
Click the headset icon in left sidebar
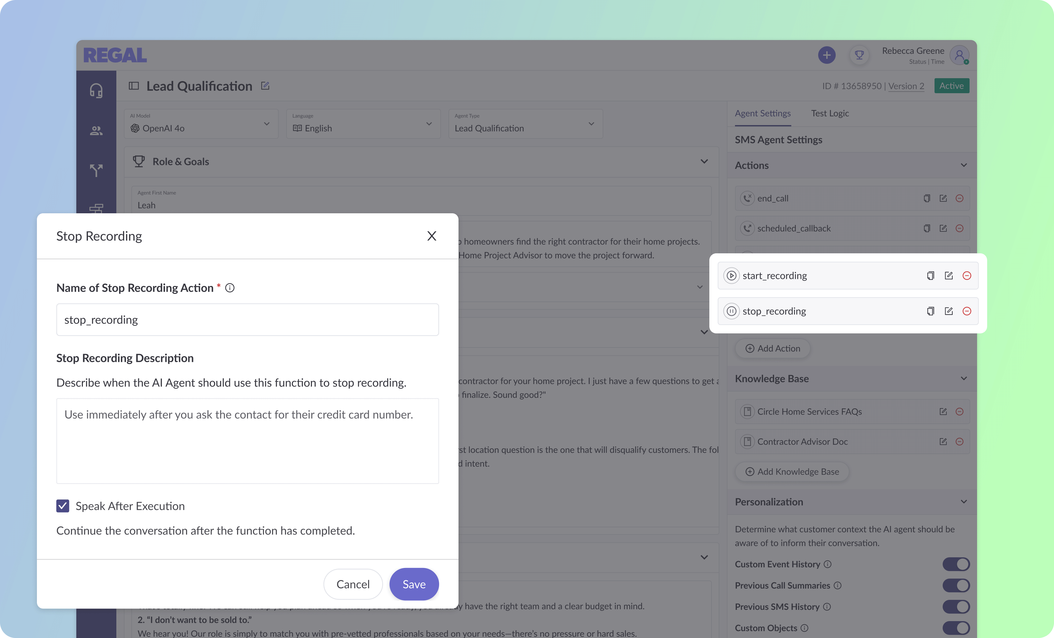click(x=96, y=91)
